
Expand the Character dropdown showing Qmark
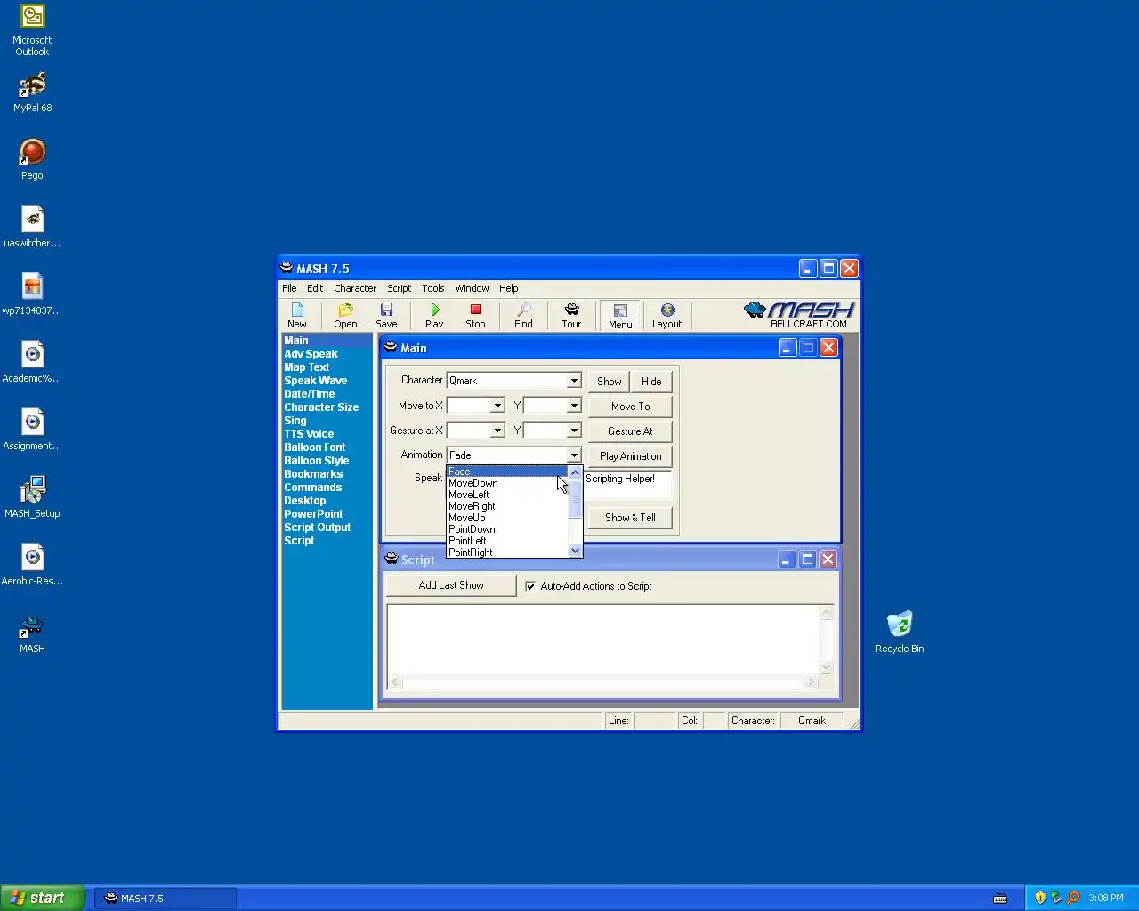tap(574, 381)
